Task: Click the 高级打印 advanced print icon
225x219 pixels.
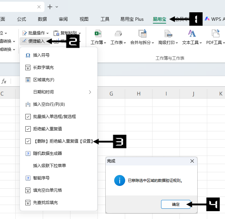Action: pos(168,34)
